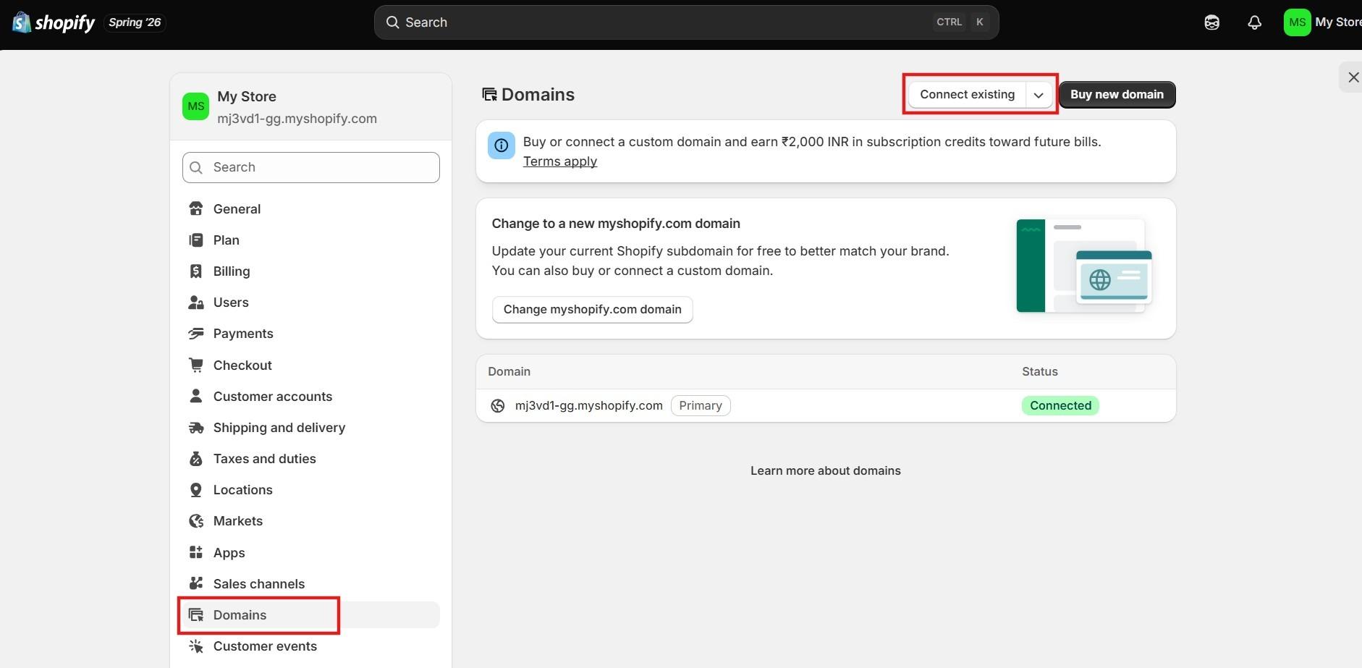Image resolution: width=1362 pixels, height=668 pixels.
Task: Open Apps settings label
Action: 229,553
